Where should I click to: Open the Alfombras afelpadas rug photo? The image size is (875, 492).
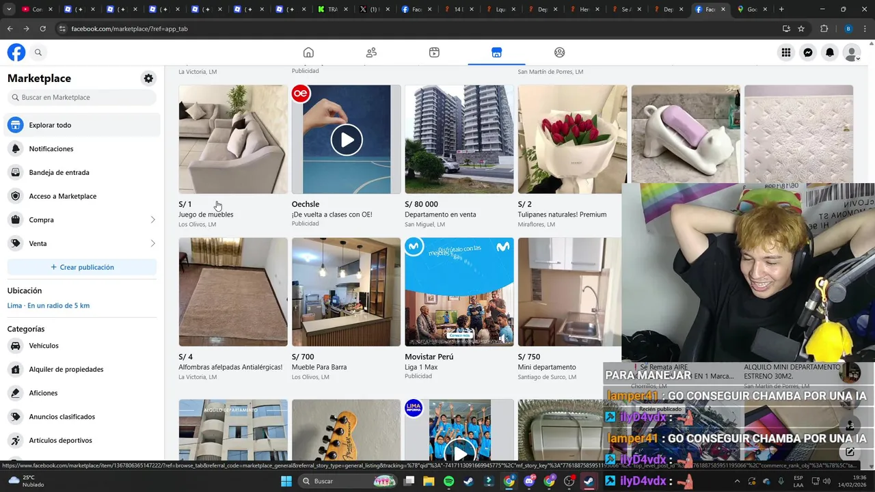[x=233, y=292]
